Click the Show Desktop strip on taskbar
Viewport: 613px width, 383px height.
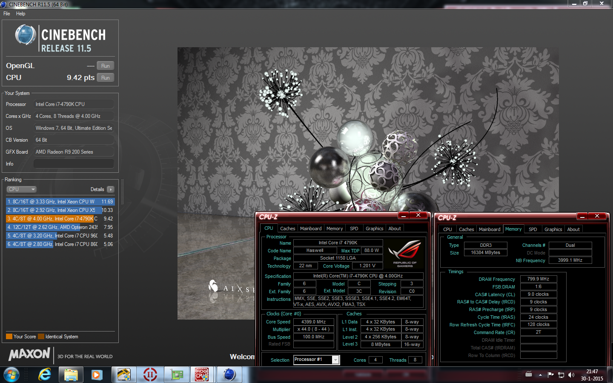click(x=610, y=374)
